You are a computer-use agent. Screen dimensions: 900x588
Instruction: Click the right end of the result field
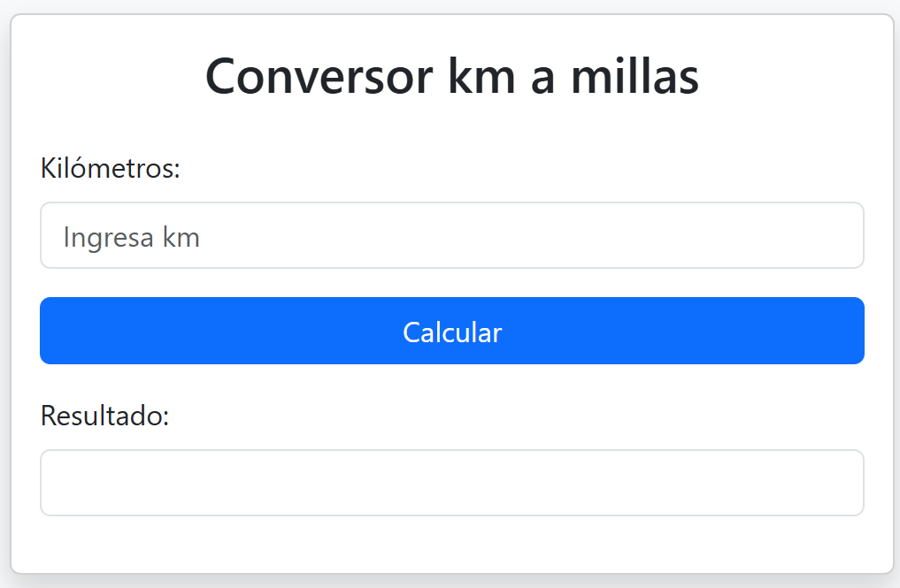843,483
